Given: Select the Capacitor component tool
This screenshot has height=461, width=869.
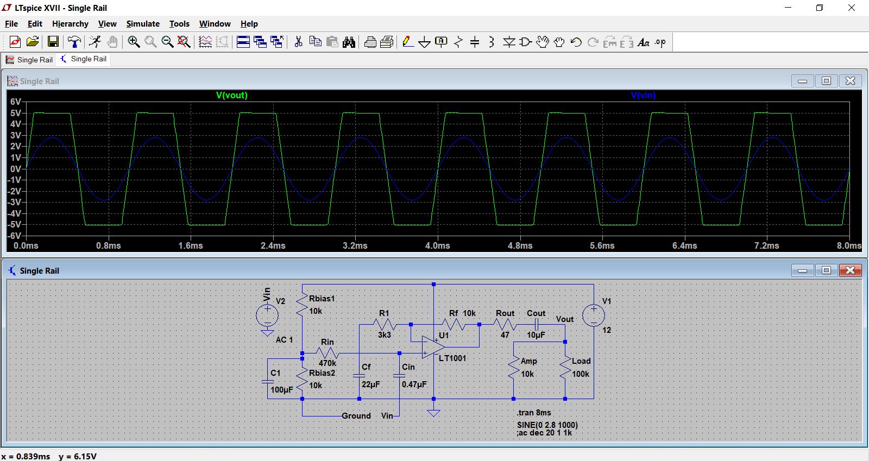Looking at the screenshot, I should point(475,42).
